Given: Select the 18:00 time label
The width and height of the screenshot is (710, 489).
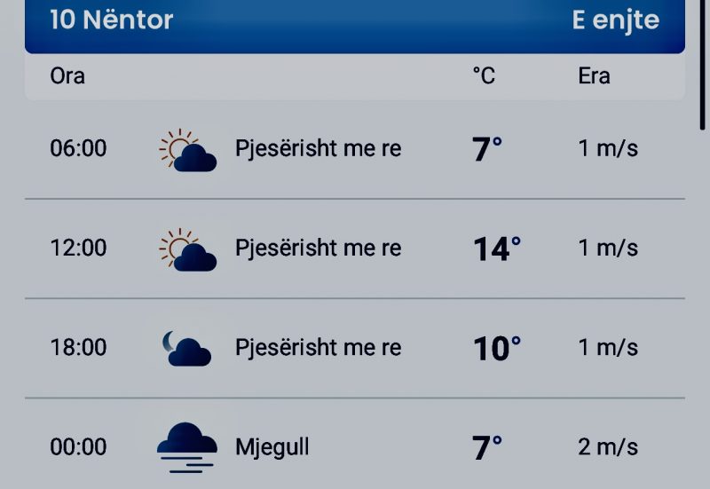Looking at the screenshot, I should (x=78, y=348).
